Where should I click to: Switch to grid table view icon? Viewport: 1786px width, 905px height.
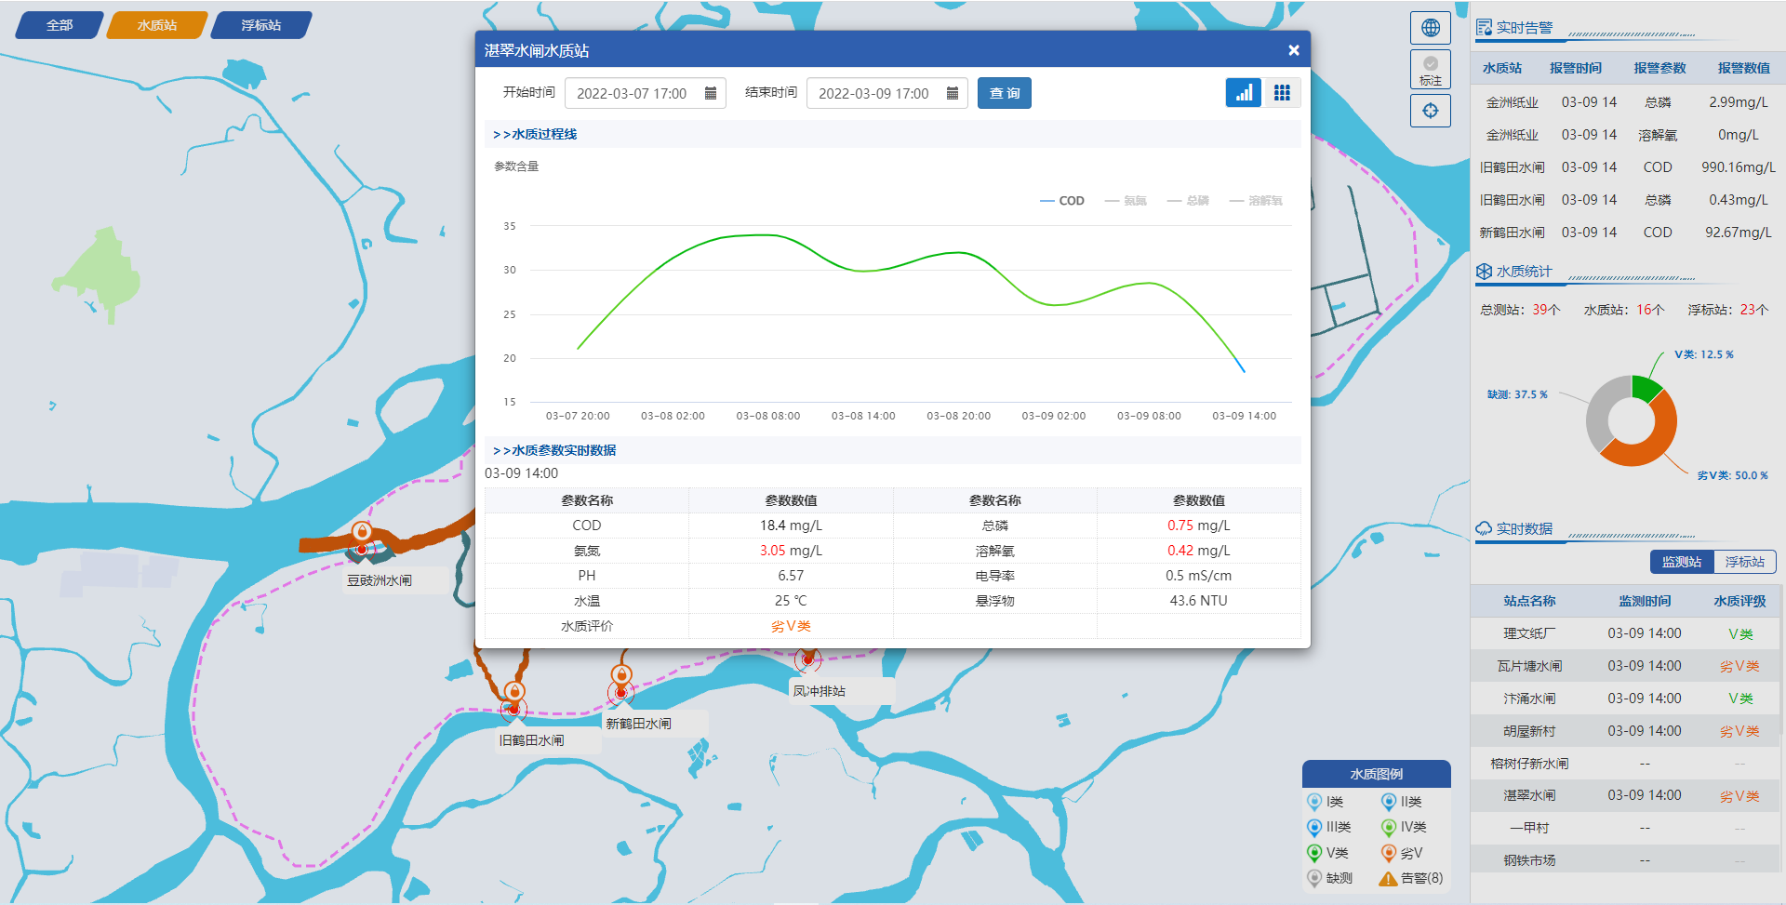[x=1282, y=93]
